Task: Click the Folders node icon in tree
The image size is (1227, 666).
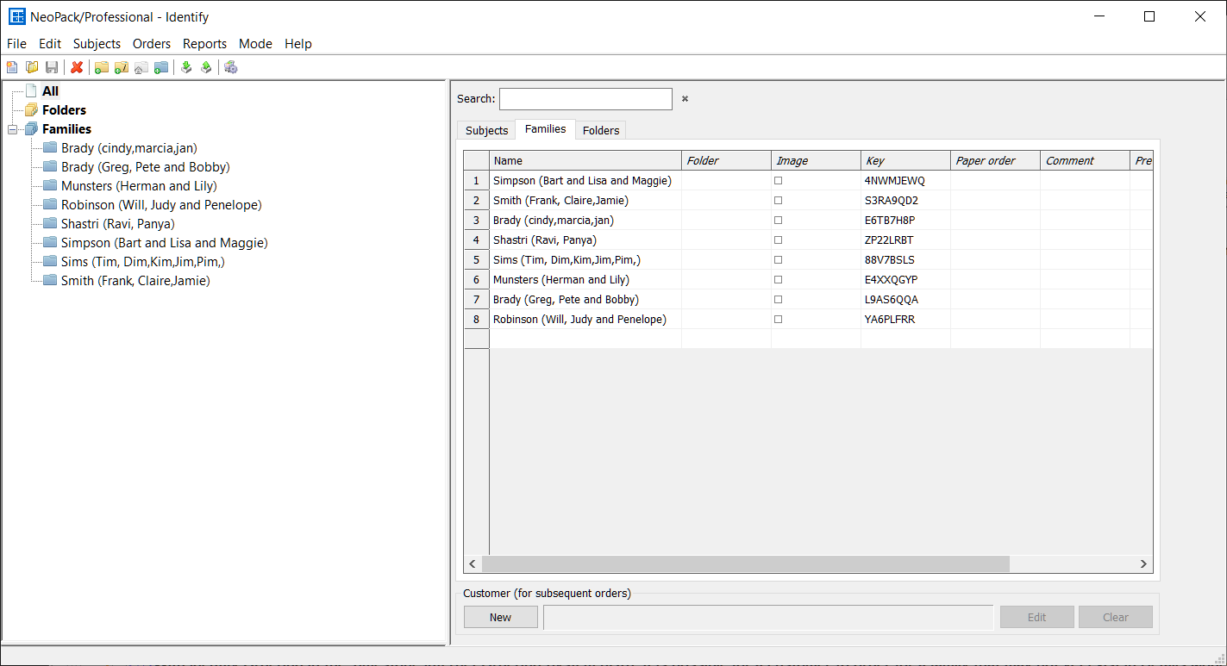Action: point(31,109)
